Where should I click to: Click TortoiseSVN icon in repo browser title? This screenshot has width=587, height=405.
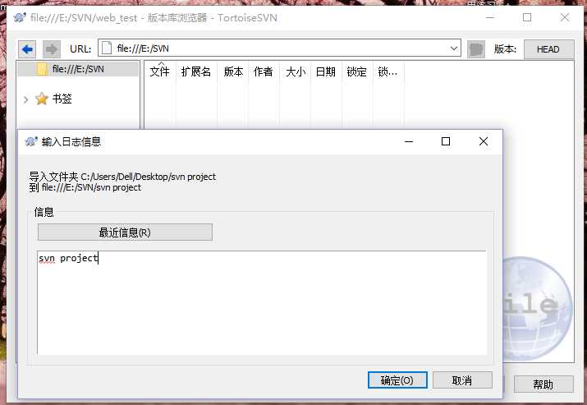coord(20,17)
